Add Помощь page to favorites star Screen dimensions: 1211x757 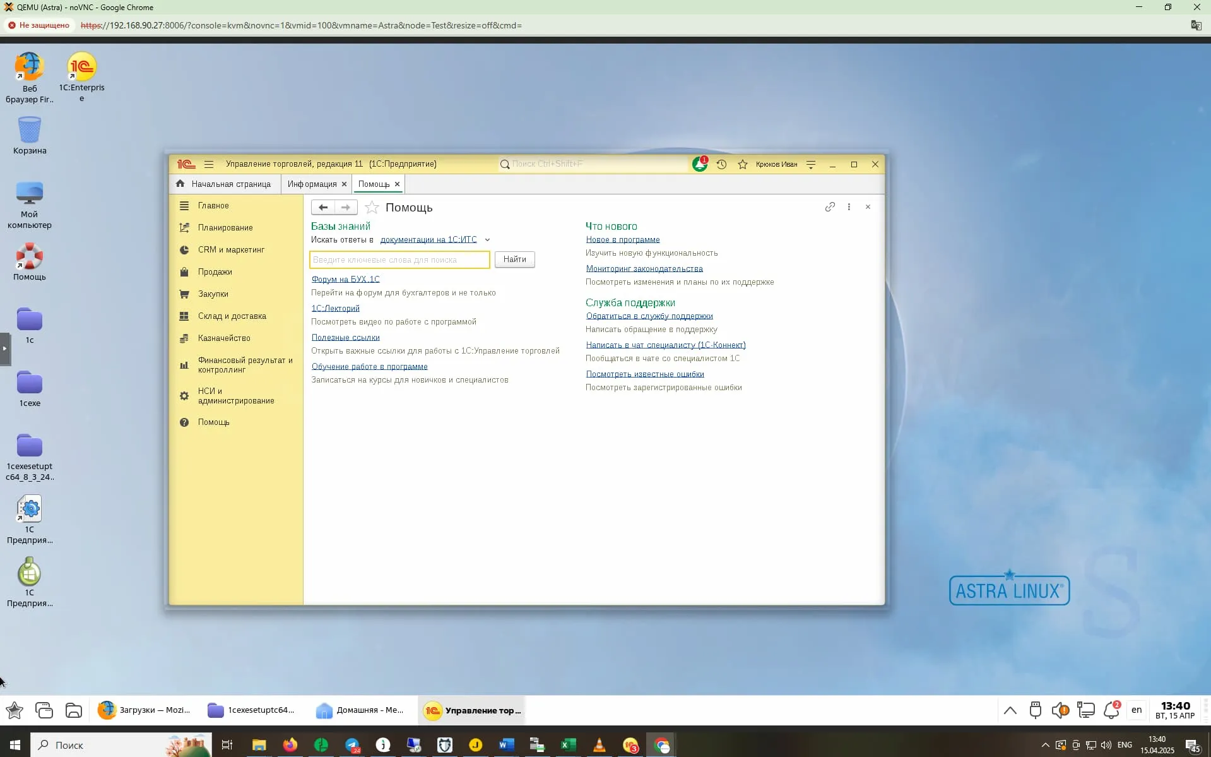(372, 207)
